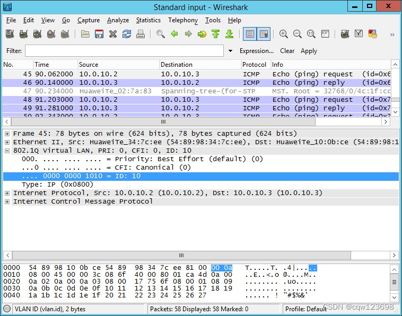This screenshot has width=402, height=316.
Task: Click the packet details horizontal scrollbar thumb
Action: coord(181,255)
